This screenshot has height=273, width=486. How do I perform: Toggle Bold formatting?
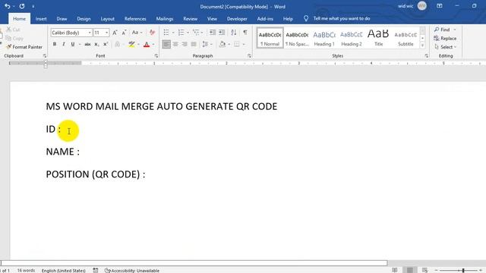(55, 45)
